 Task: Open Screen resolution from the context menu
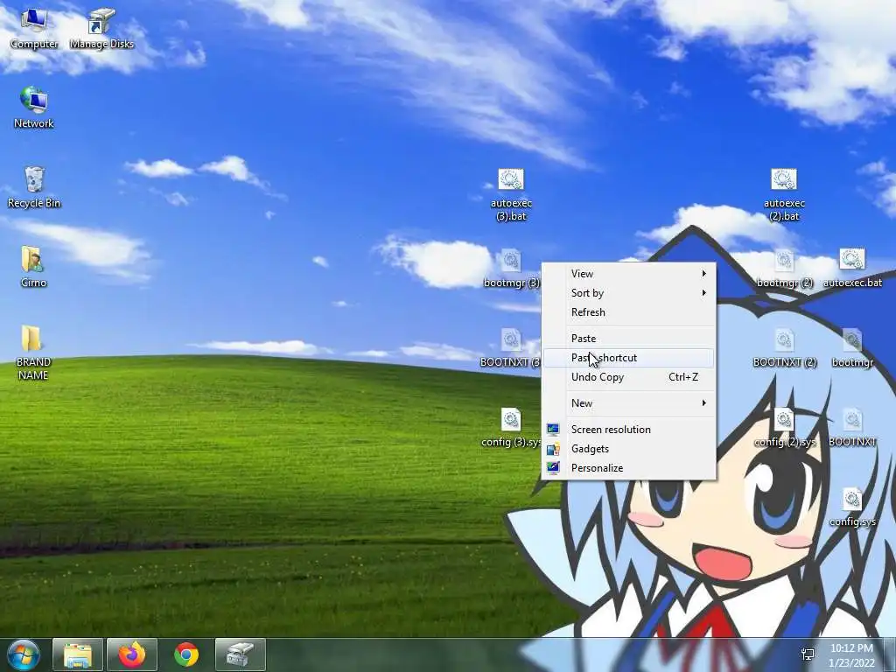[628, 430]
